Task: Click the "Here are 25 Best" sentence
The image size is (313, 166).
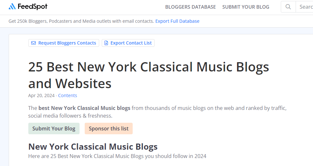Action: click(117, 156)
